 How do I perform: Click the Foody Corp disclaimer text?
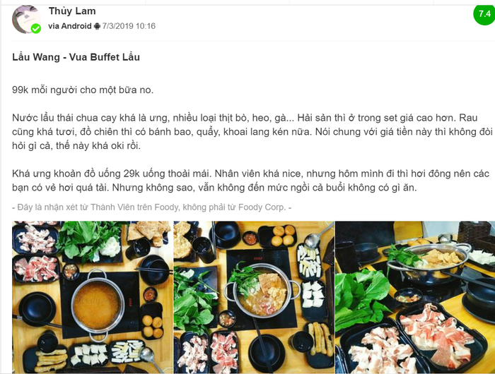[151, 207]
